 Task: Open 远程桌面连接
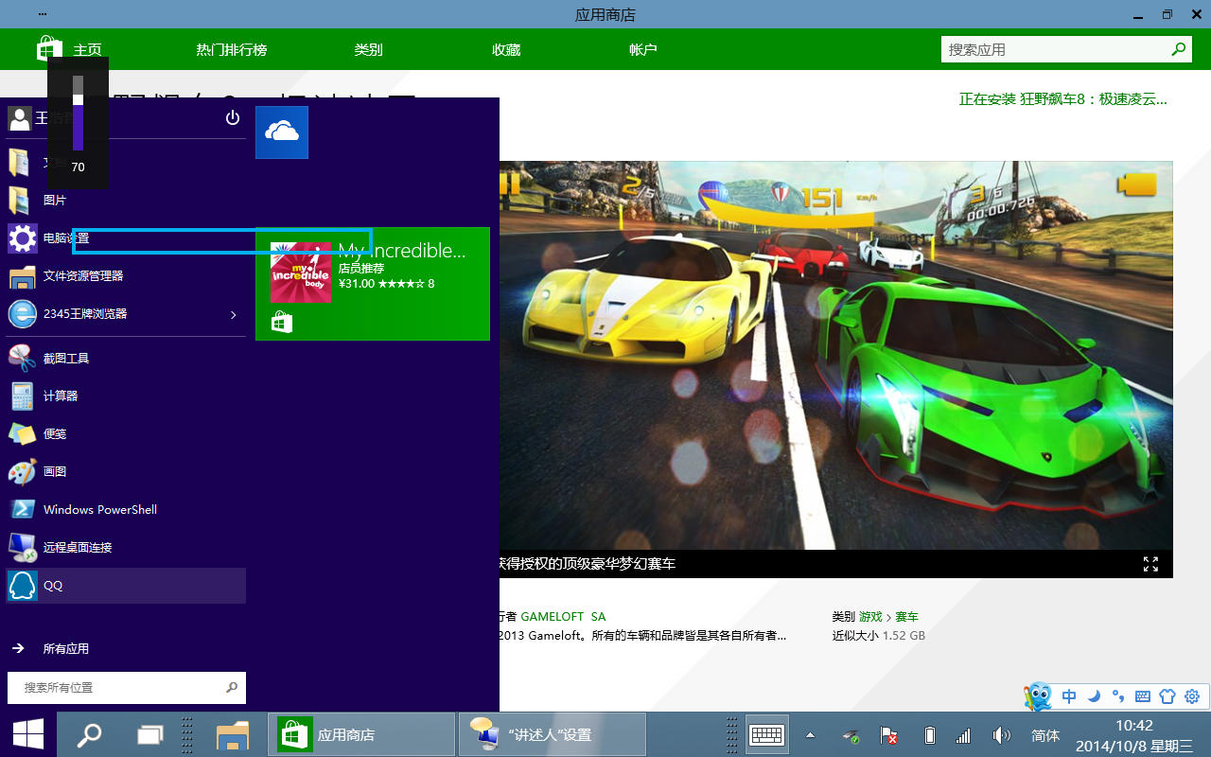(127, 547)
